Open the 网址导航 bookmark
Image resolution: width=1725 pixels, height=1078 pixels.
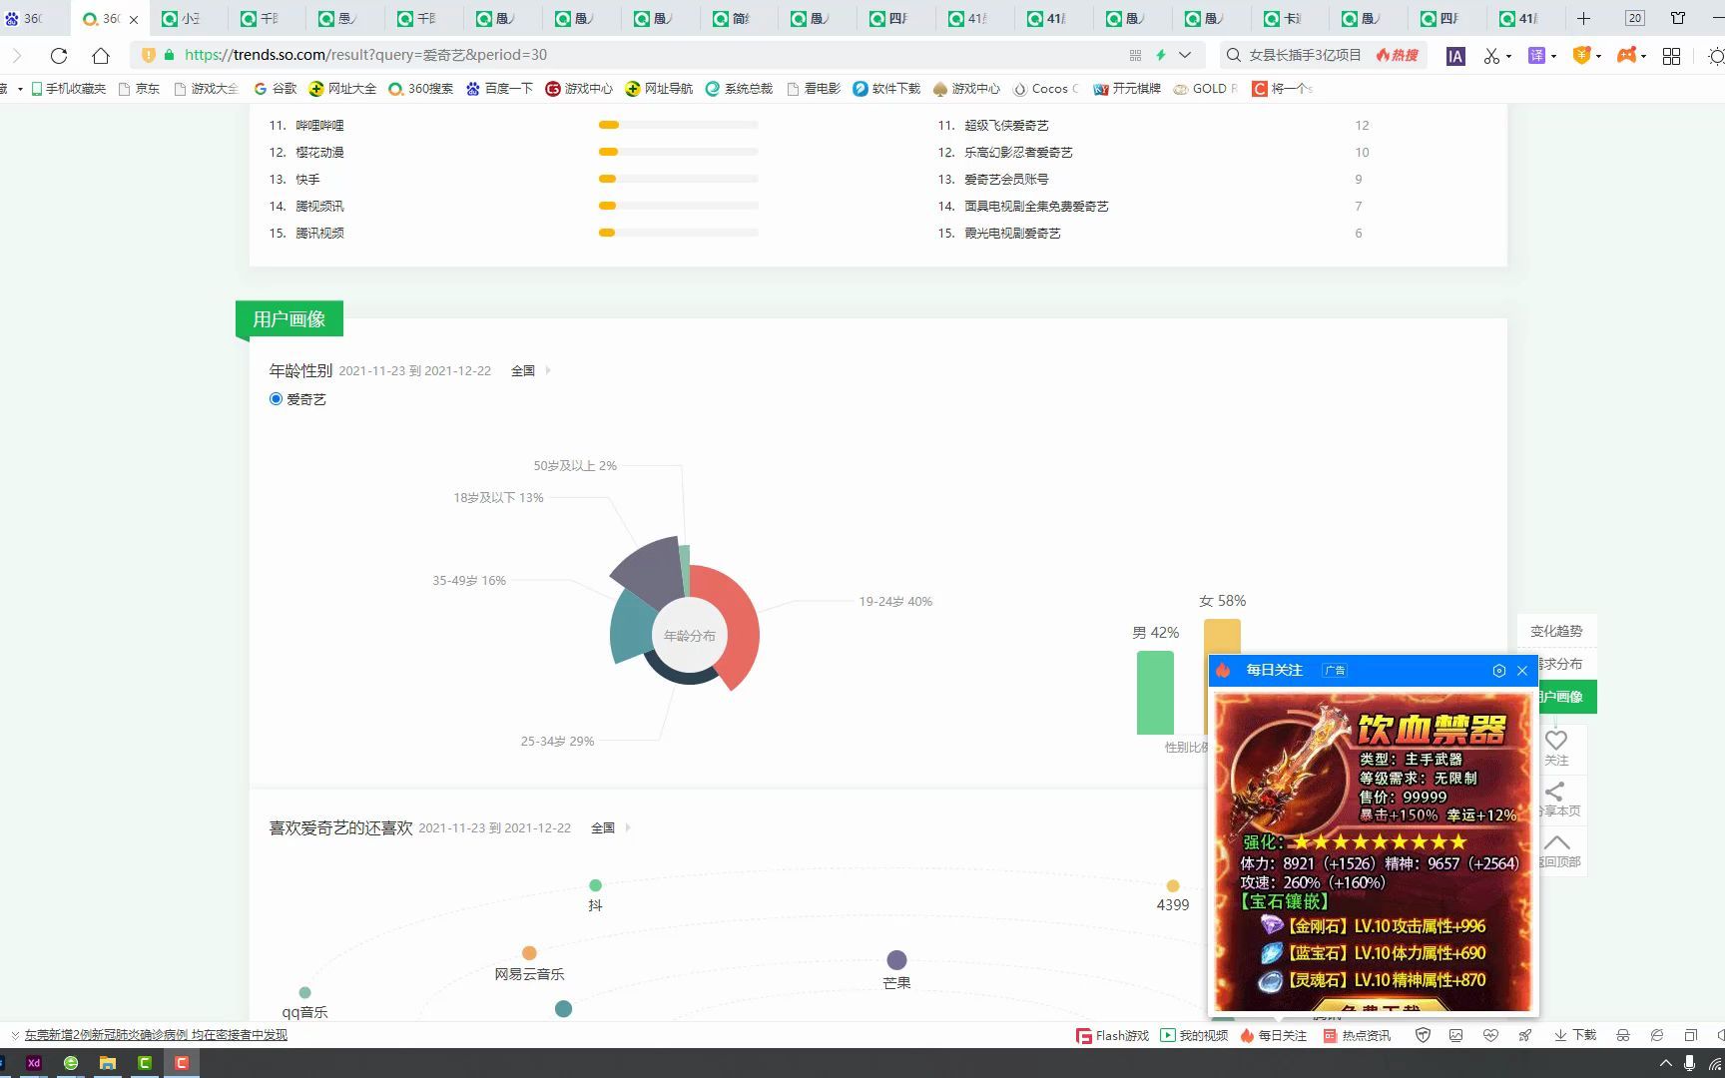tap(659, 89)
